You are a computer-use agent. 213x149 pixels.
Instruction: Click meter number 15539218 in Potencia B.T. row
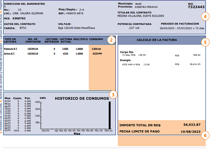[33, 49]
